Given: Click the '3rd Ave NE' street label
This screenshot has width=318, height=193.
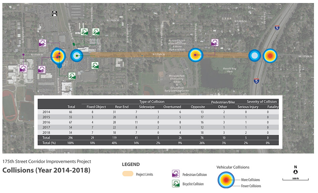Looking at the screenshot, I should [300, 71].
